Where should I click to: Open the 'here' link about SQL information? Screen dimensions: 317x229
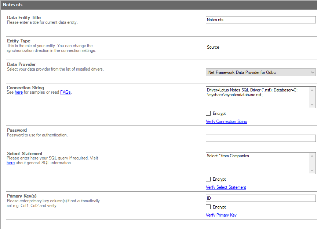pos(11,163)
